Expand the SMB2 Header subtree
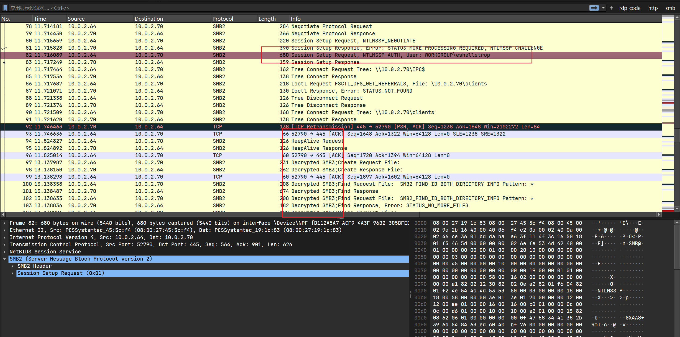The width and height of the screenshot is (680, 337). tap(12, 266)
